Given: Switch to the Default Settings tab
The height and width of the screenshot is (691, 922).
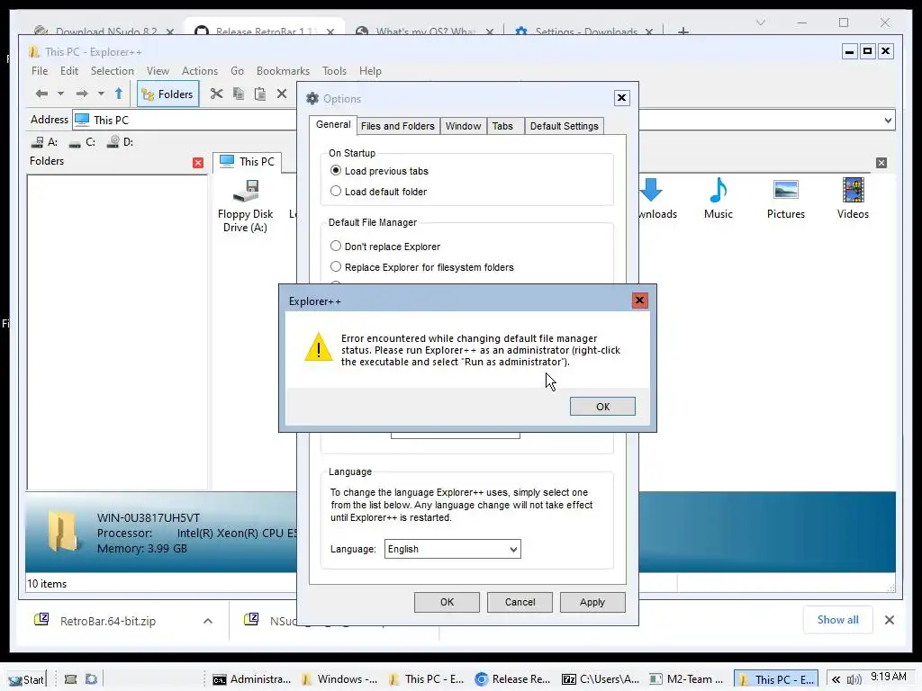Looking at the screenshot, I should (x=564, y=126).
